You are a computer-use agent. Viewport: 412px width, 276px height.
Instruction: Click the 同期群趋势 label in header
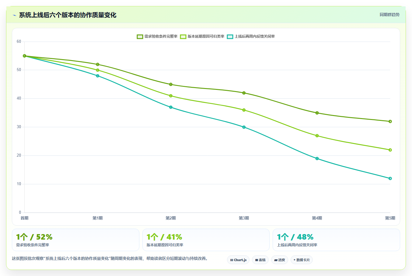click(389, 15)
